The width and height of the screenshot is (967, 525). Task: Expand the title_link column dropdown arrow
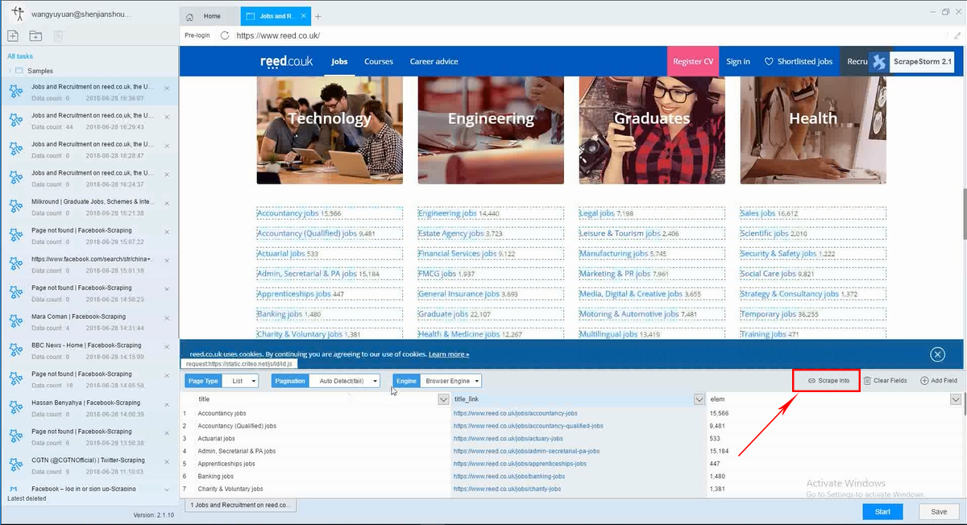(699, 399)
